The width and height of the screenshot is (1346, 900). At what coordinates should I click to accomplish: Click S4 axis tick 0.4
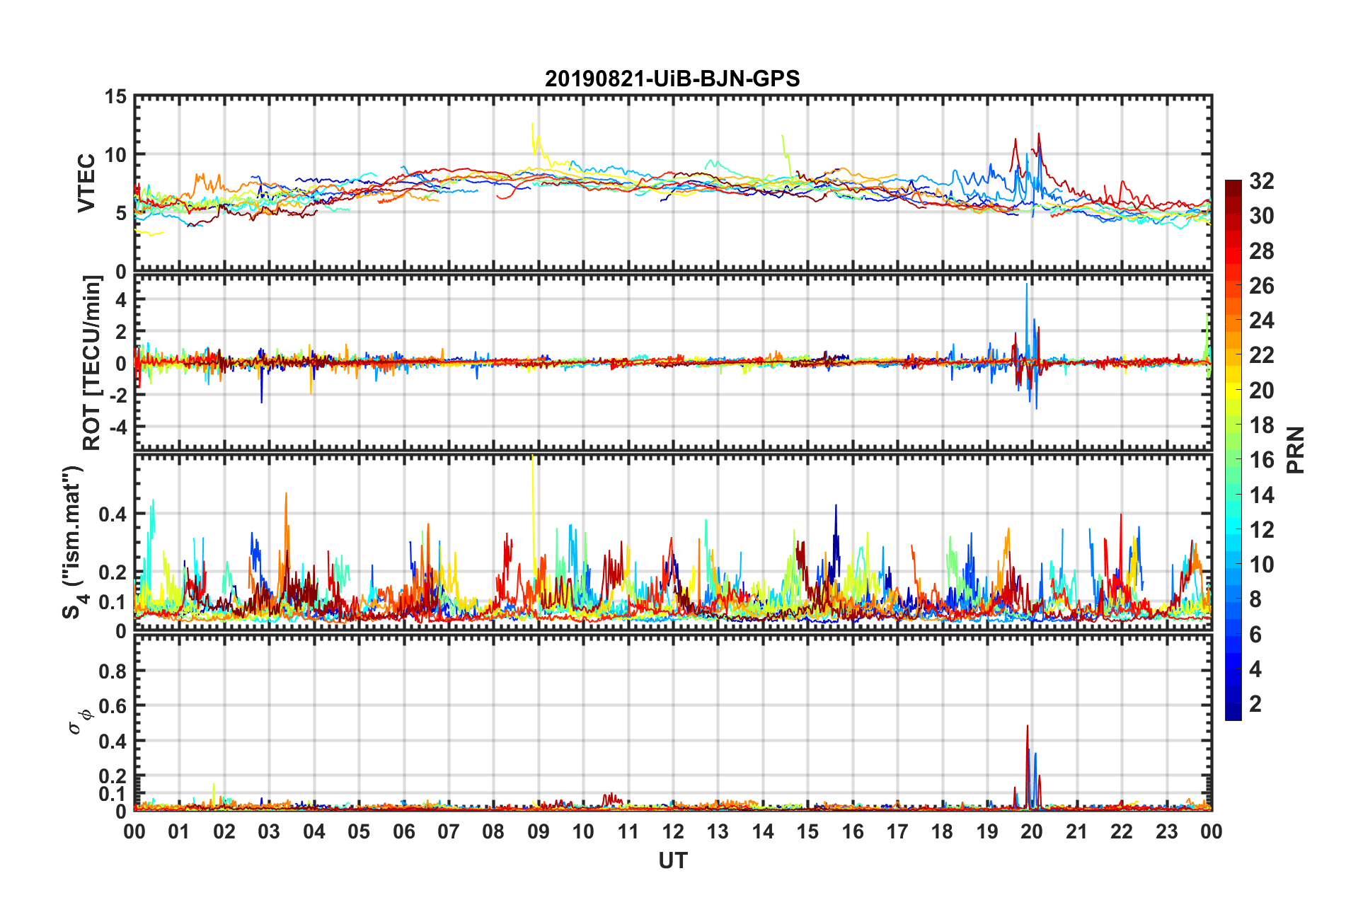point(113,514)
